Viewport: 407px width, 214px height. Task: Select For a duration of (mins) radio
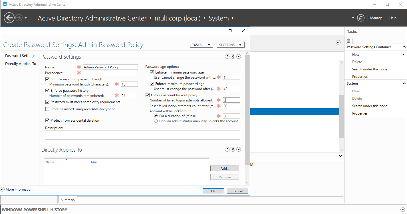pos(156,116)
